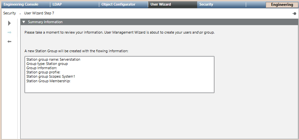Viewport: 299px width, 140px height.
Task: Click the Security breadcrumb label
Action: pos(9,13)
